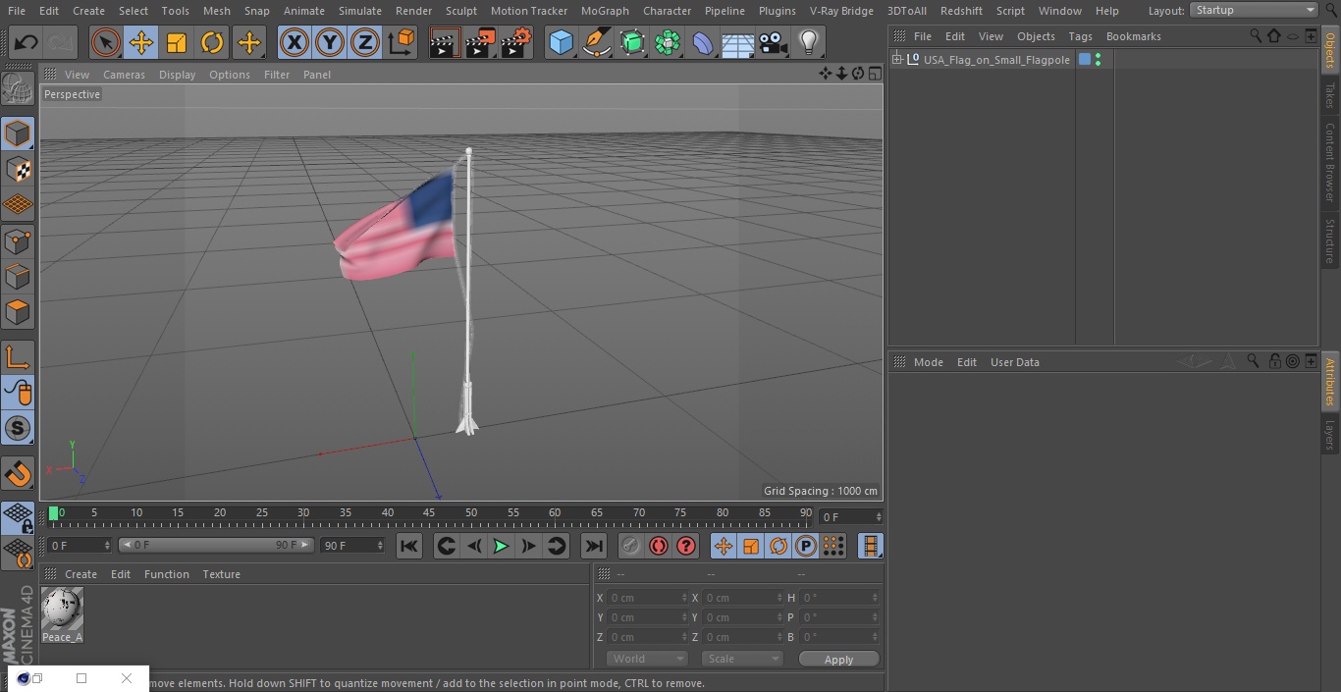Open the Sculpt menu
Image resolution: width=1341 pixels, height=692 pixels.
click(460, 11)
